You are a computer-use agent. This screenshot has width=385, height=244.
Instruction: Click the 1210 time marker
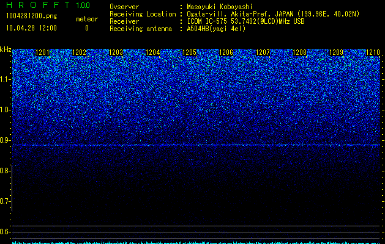point(373,52)
